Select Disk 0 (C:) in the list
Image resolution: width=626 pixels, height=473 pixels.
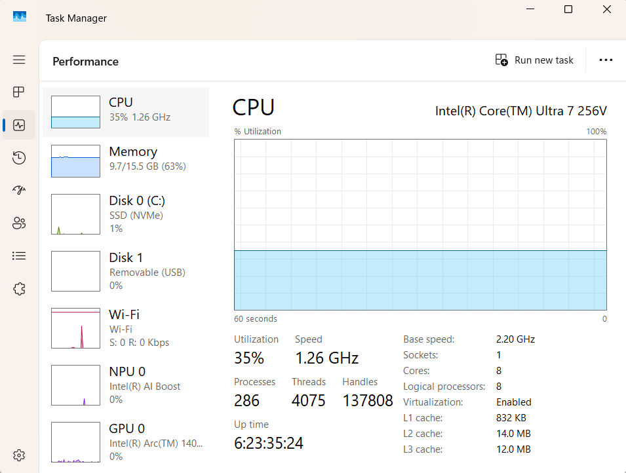[126, 214]
